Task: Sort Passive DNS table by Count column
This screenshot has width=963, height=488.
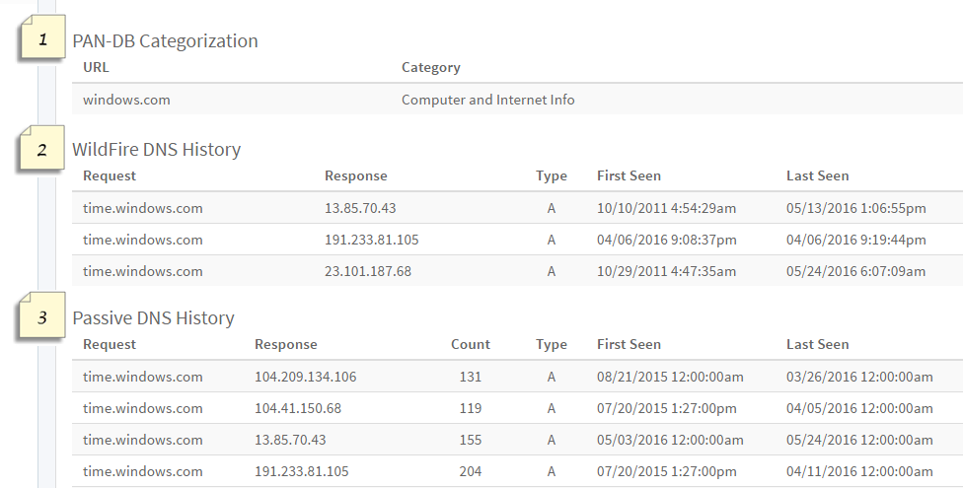Action: [470, 345]
